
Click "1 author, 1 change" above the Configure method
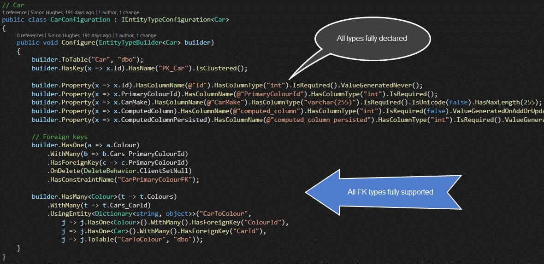(136, 35)
